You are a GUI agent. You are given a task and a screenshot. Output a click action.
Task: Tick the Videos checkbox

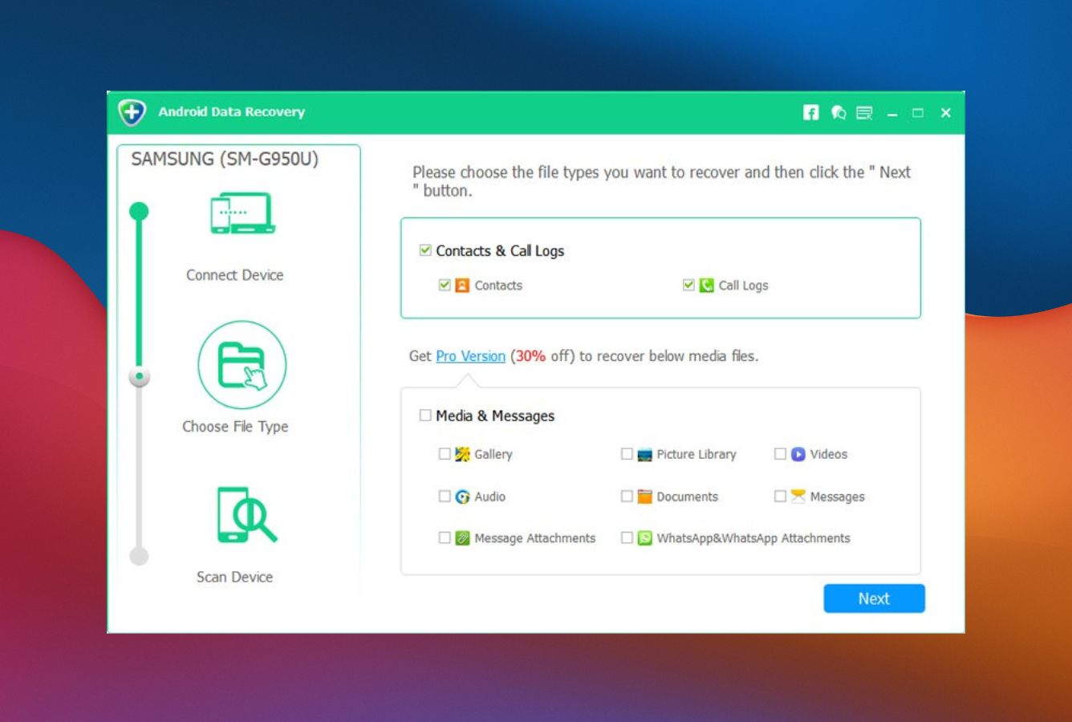(x=780, y=454)
